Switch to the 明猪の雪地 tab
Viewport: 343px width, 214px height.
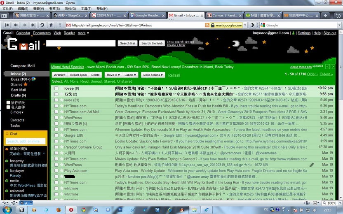coord(32,16)
